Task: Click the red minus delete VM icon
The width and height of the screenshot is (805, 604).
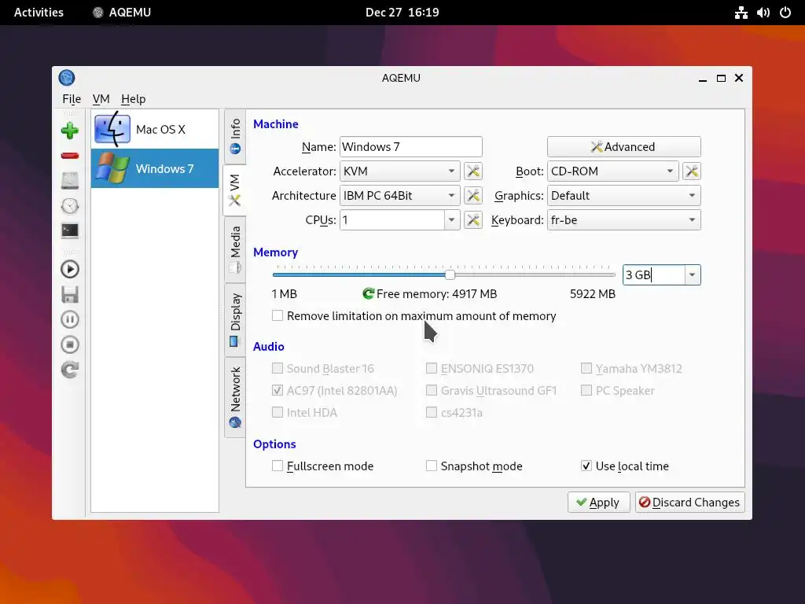Action: [70, 156]
